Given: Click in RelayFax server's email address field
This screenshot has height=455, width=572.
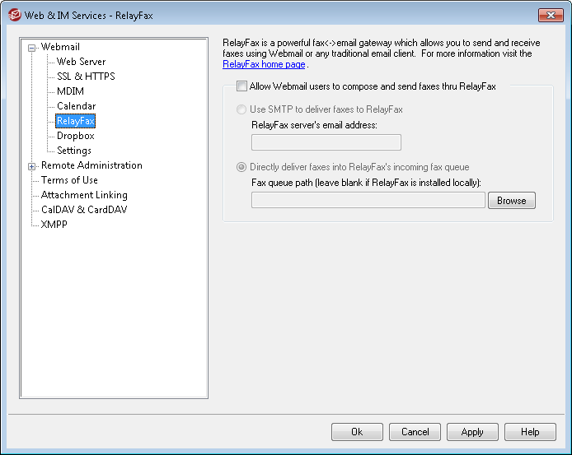Looking at the screenshot, I should (x=326, y=142).
